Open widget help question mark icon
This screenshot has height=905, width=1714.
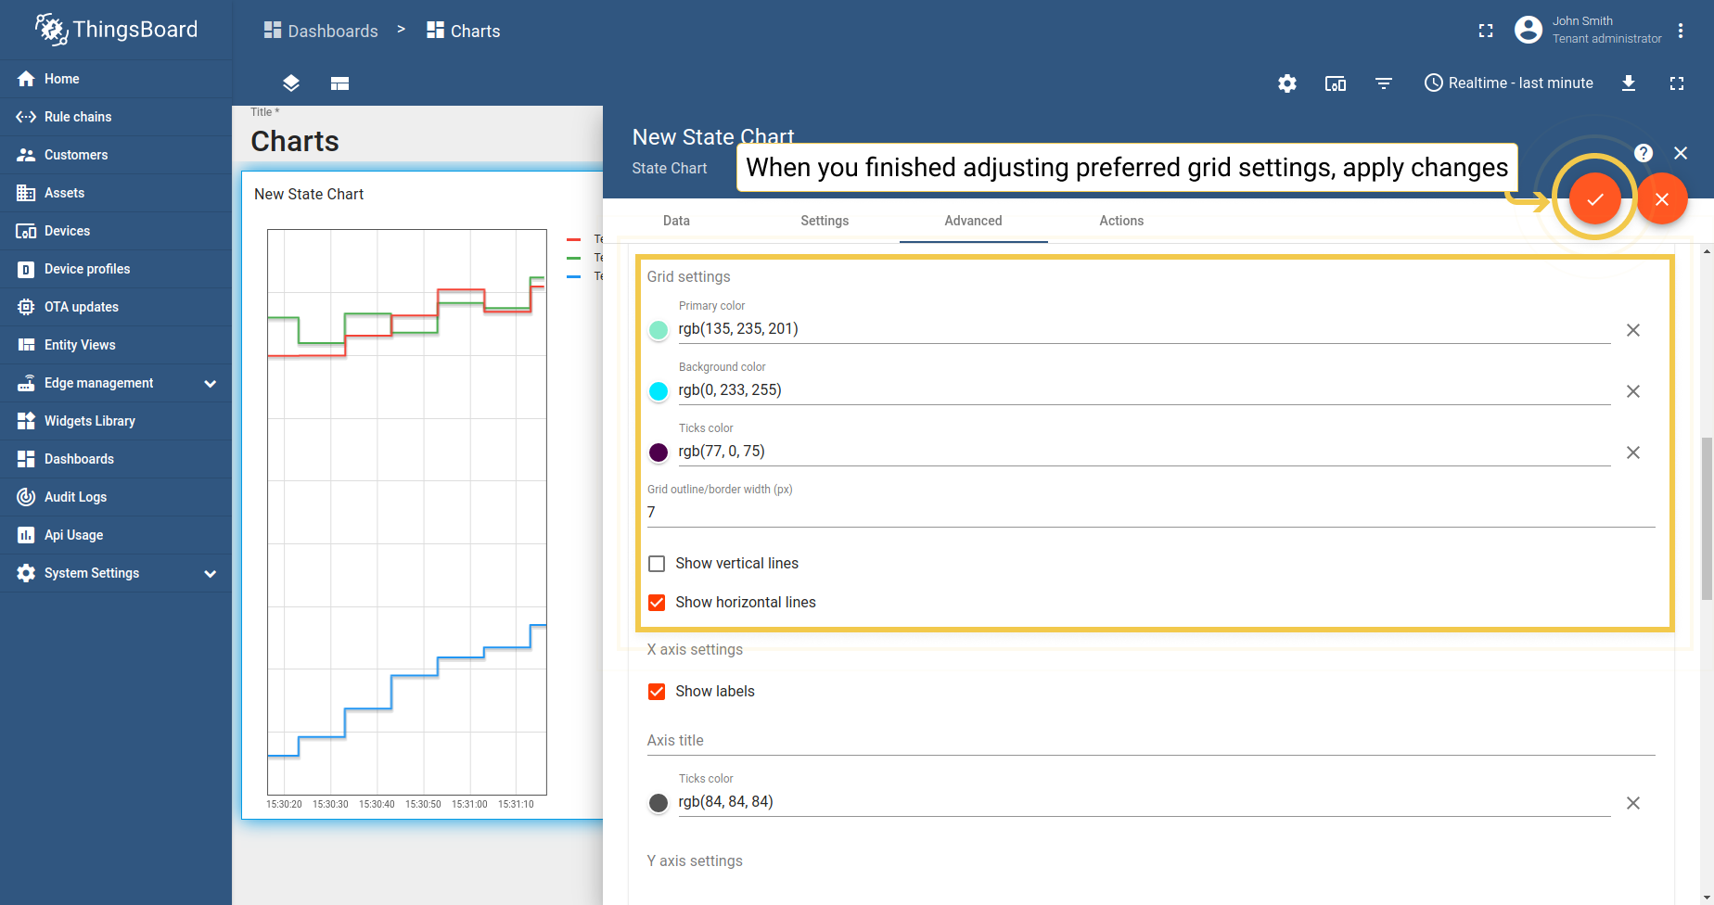click(1643, 153)
